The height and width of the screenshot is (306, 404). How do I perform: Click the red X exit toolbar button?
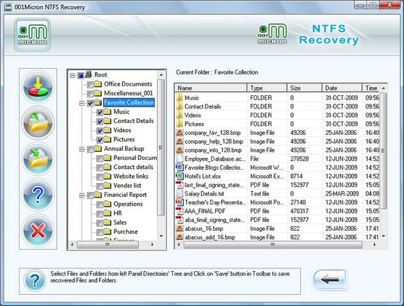38,230
